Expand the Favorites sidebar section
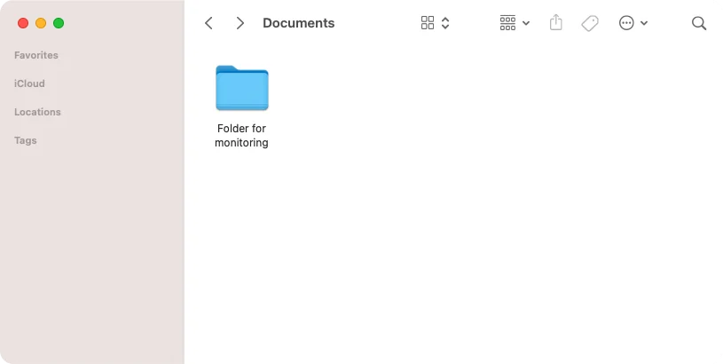 36,55
